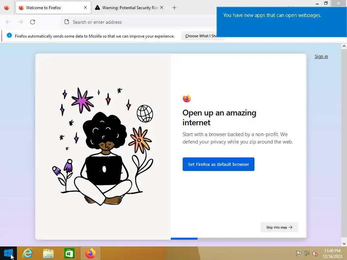
Task: Open a new tab with the plus button
Action: pos(175,8)
